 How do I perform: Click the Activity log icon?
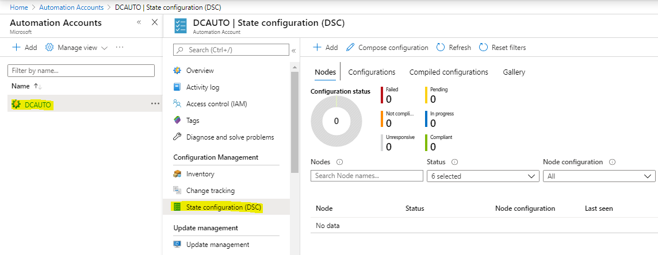177,87
